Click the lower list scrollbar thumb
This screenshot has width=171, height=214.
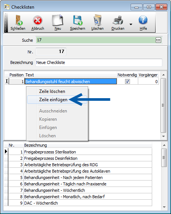164,158
